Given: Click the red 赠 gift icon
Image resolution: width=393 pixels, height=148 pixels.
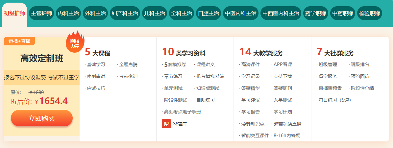Looking at the screenshot, I should 166,124.
